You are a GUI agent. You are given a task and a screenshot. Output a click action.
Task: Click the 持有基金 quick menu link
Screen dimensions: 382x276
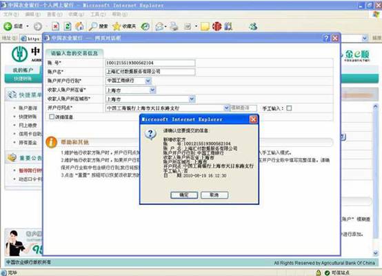(x=28, y=142)
